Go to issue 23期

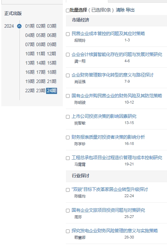[x=41, y=91]
